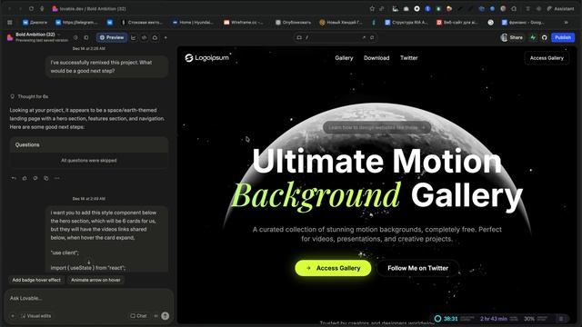Viewport: 582px width, 327px height.
Task: Open the Download nav item
Action: 376,58
